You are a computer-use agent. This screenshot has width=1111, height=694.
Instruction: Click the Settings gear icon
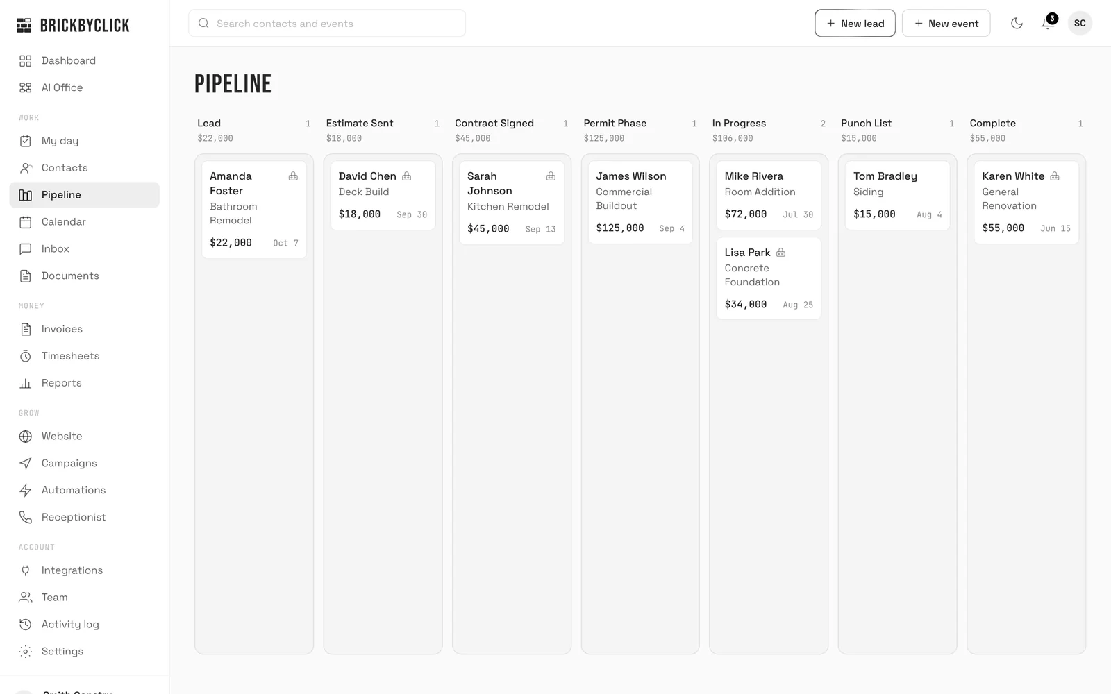(26, 652)
